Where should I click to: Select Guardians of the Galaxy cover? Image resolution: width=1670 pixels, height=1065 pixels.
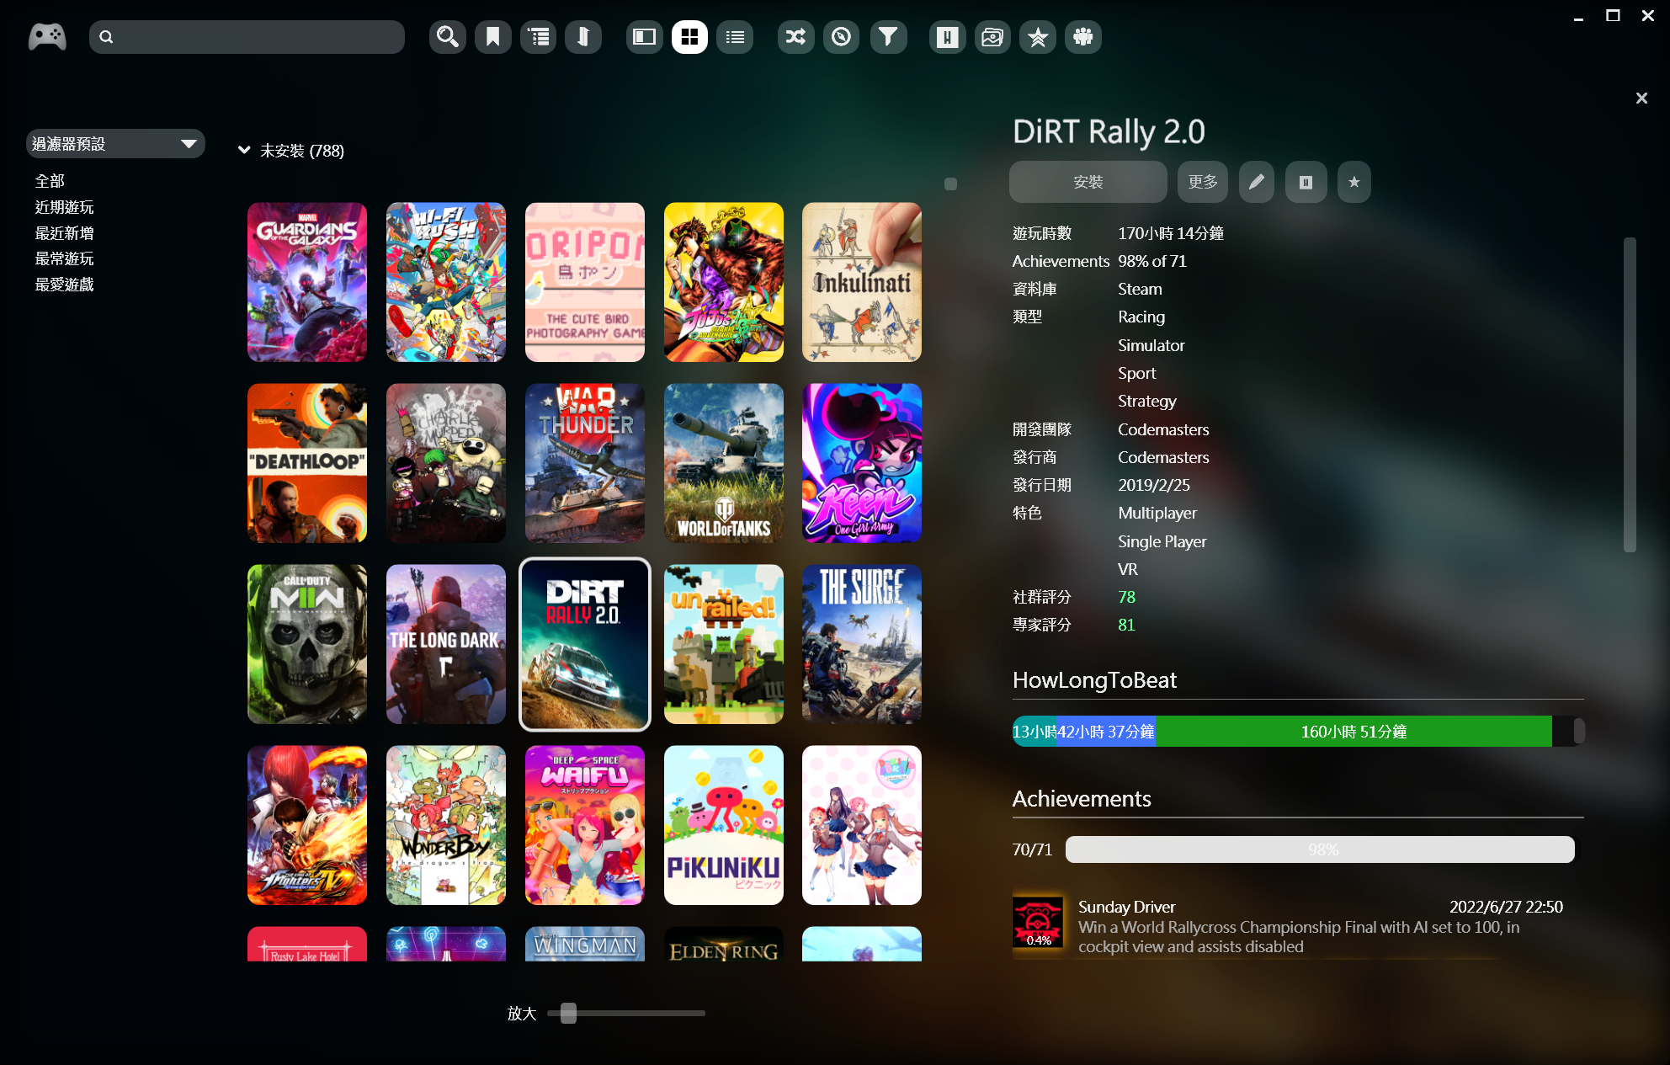click(307, 282)
